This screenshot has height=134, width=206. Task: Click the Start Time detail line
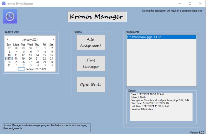(150, 103)
